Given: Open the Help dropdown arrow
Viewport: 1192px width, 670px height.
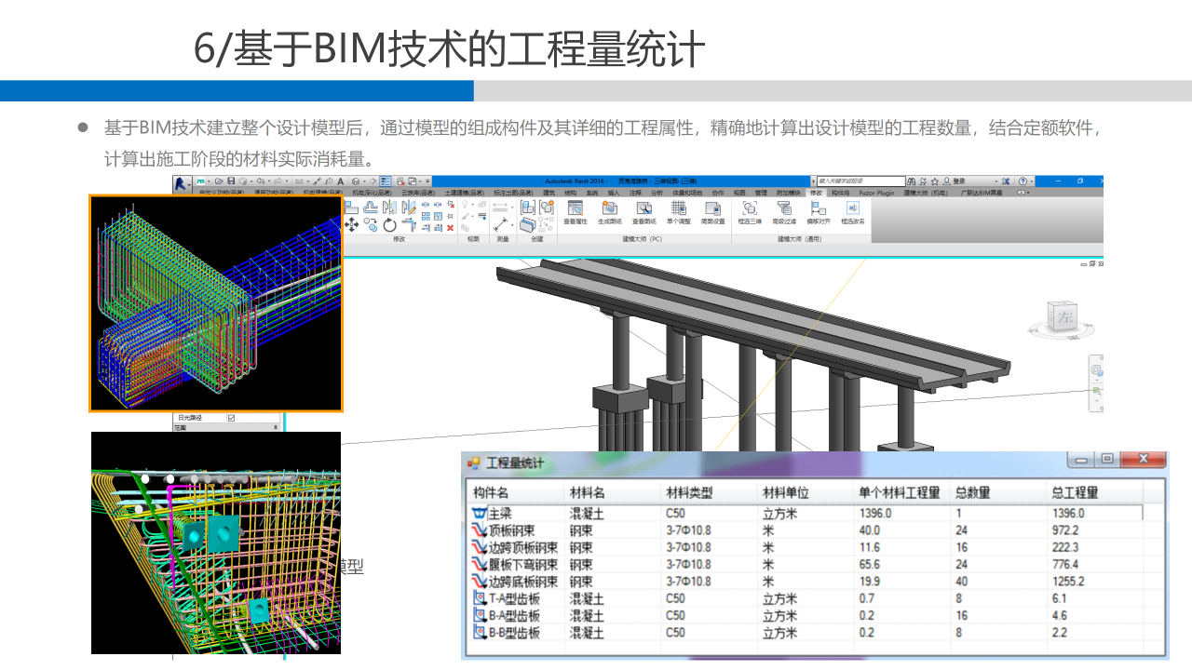Looking at the screenshot, I should (1031, 181).
